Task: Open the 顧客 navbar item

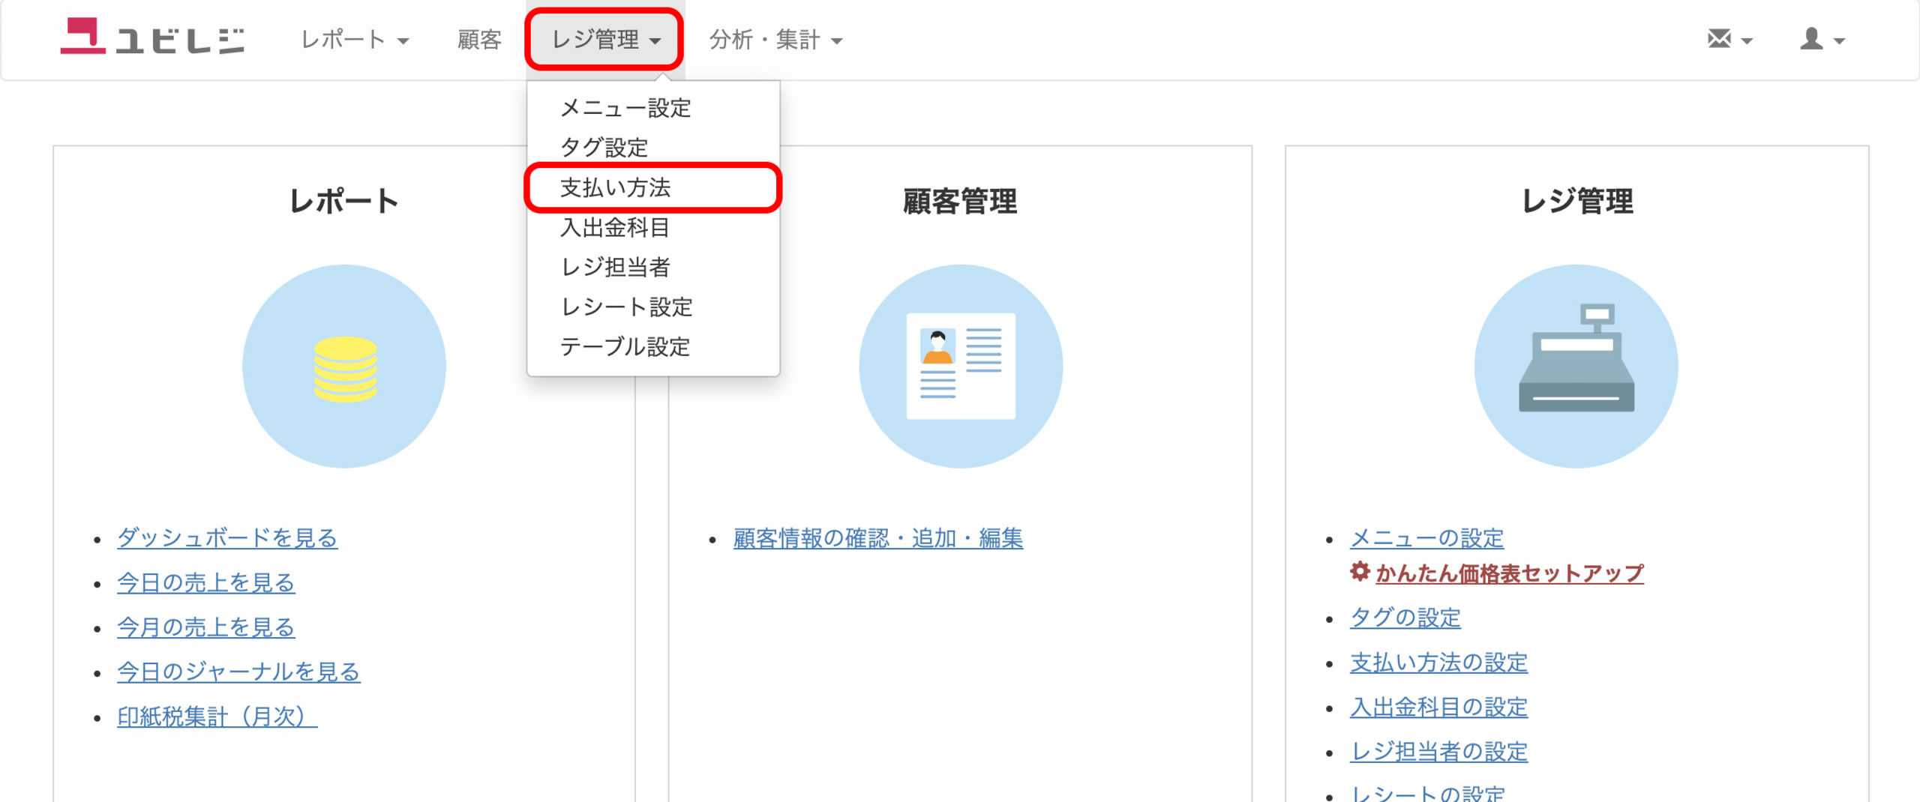Action: coord(479,40)
